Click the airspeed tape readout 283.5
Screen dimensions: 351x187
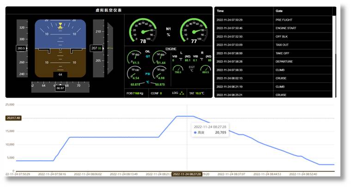21,48
